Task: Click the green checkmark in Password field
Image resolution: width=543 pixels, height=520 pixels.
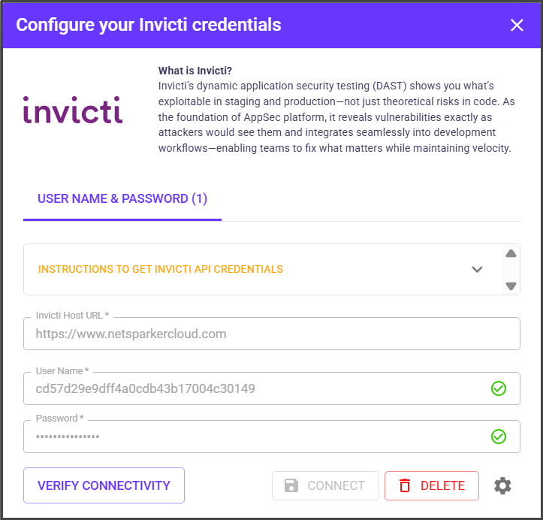Action: tap(499, 437)
